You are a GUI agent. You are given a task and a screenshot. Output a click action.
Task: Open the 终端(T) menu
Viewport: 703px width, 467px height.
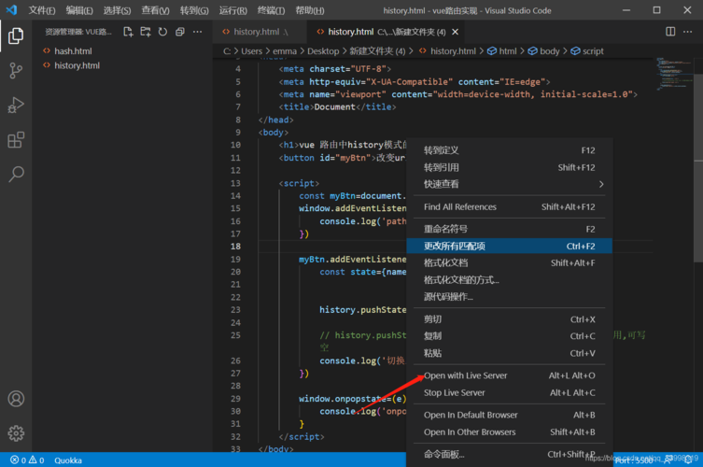click(x=272, y=10)
